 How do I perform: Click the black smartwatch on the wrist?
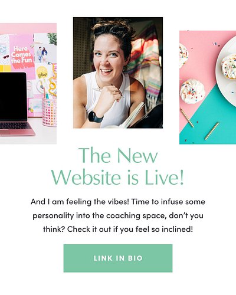96,117
